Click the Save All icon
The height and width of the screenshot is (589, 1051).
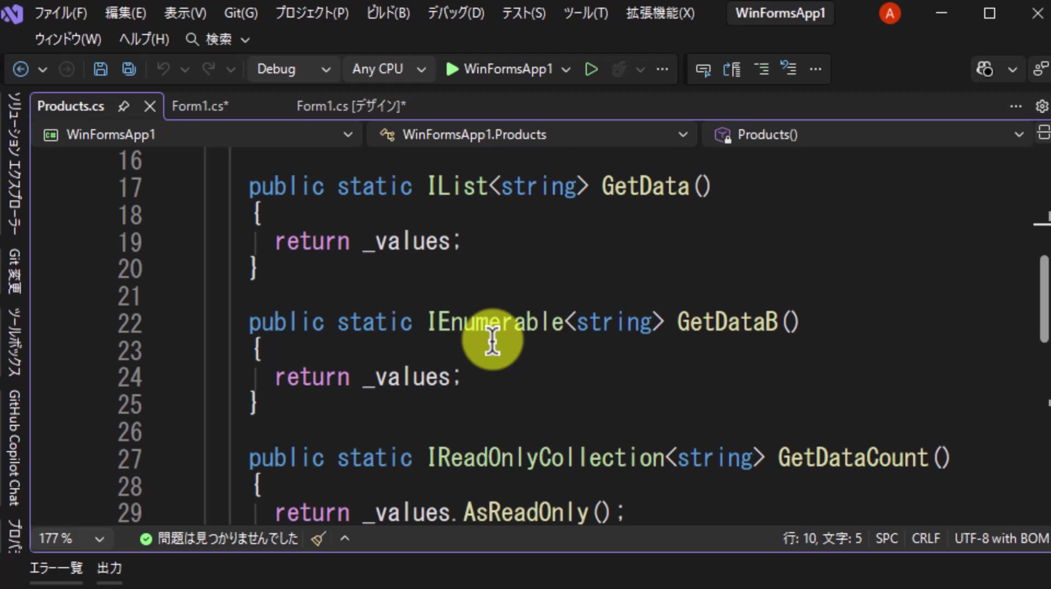[129, 69]
